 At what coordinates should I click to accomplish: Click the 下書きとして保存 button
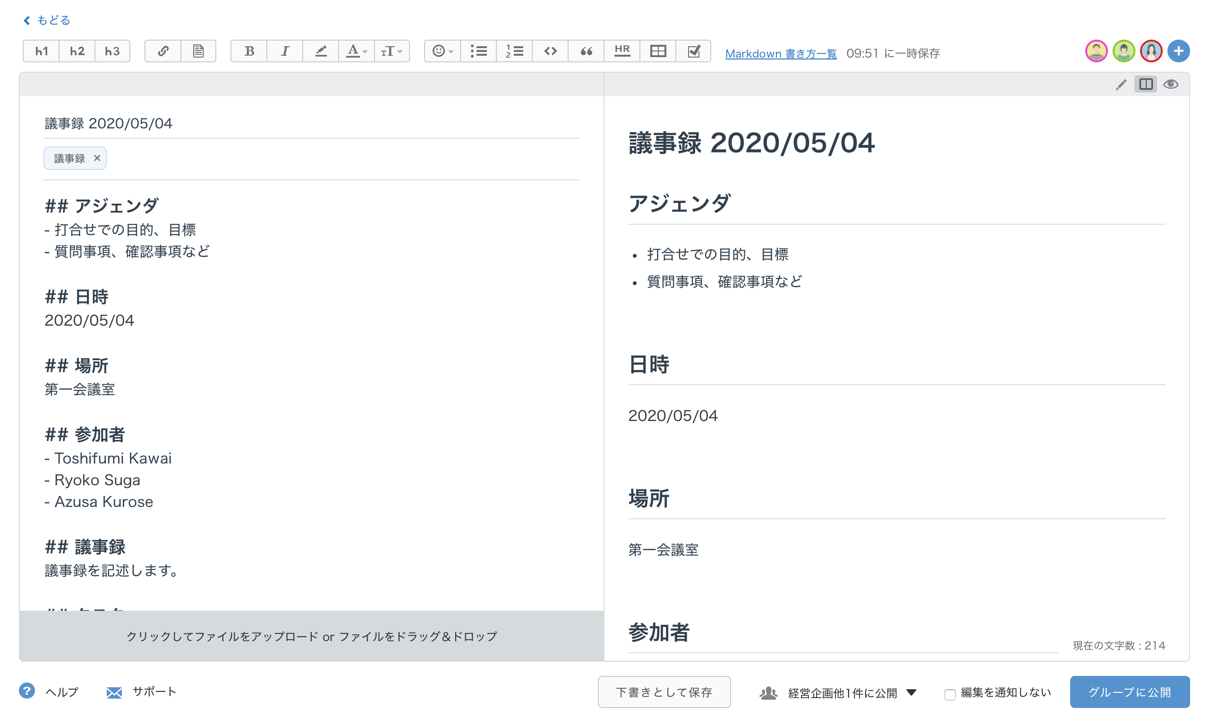click(x=664, y=692)
